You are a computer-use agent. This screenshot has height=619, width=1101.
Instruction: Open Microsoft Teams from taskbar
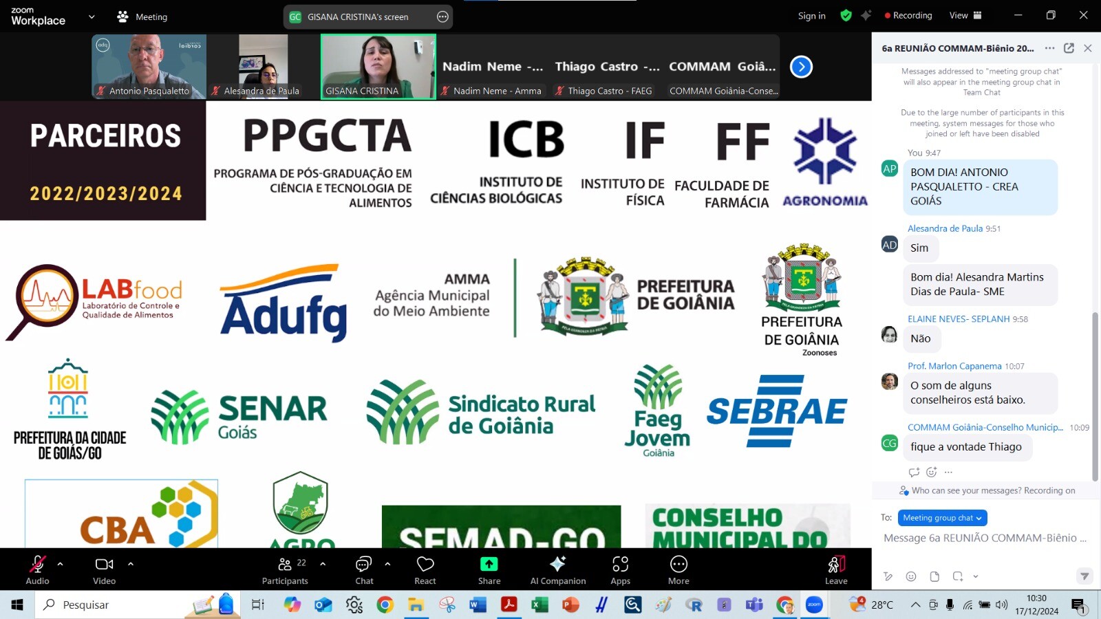[x=754, y=605]
